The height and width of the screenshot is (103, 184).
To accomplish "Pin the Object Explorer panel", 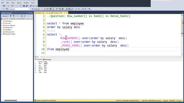I will point(29,13).
